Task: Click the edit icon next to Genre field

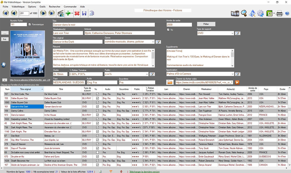Action: click(x=158, y=42)
